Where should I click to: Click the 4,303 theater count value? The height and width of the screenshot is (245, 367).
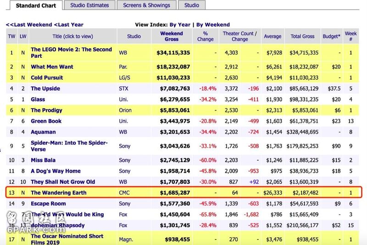pos(231,53)
